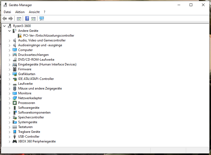The height and width of the screenshot is (155, 211).
Task: Expand the Softwaregeräte category
Action: point(9,108)
